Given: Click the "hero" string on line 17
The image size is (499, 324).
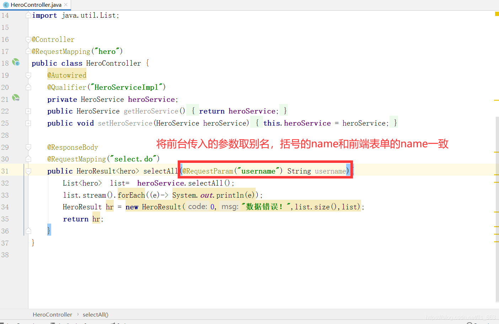Looking at the screenshot, I should click(107, 51).
